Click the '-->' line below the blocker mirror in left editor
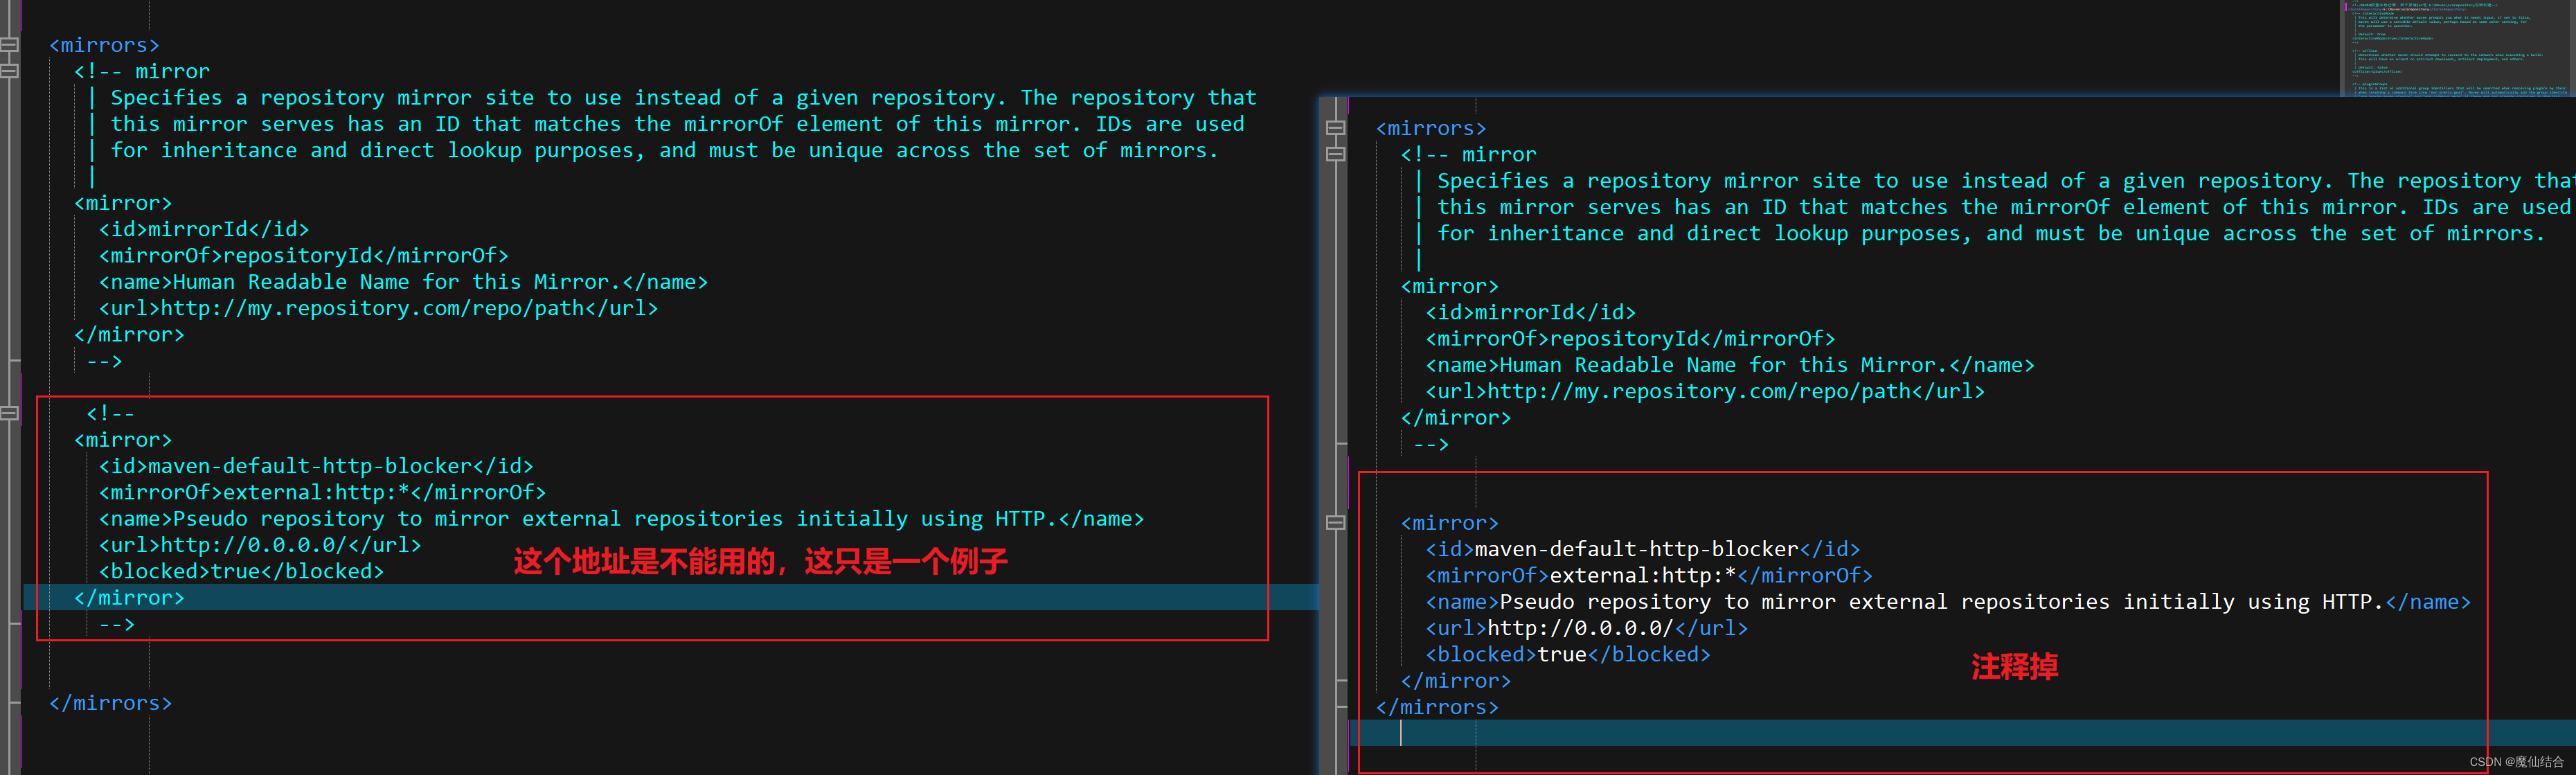This screenshot has height=775, width=2576. tap(116, 624)
